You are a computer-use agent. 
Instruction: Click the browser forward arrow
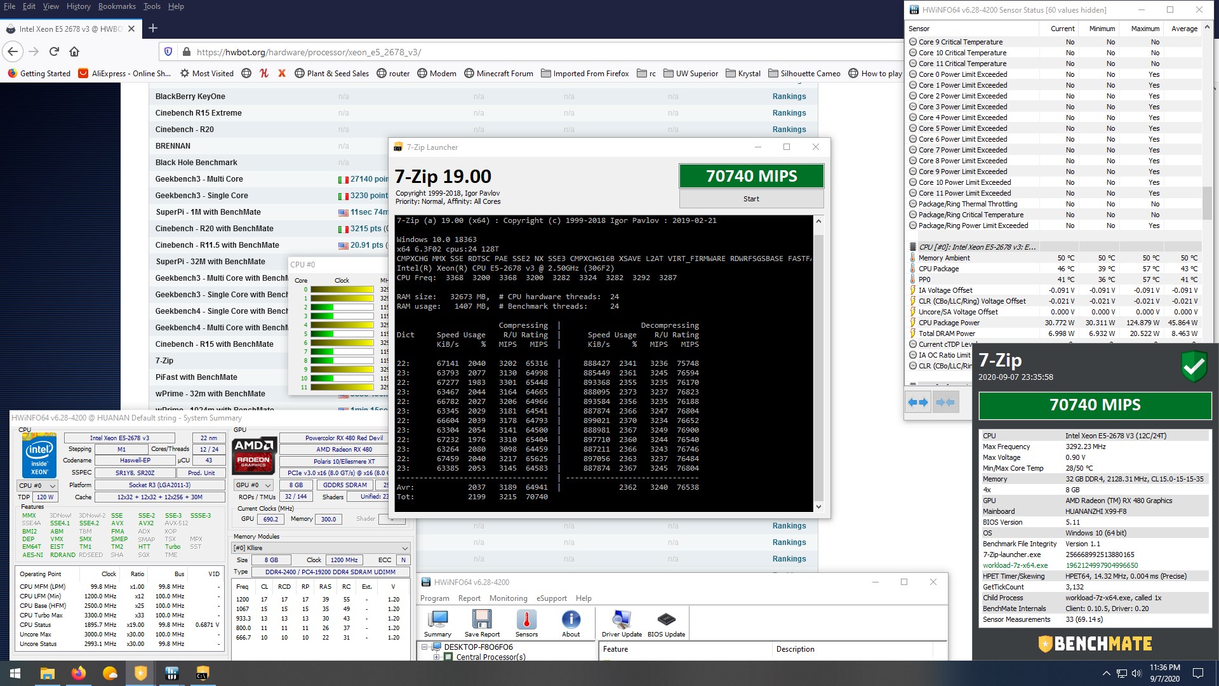point(34,51)
